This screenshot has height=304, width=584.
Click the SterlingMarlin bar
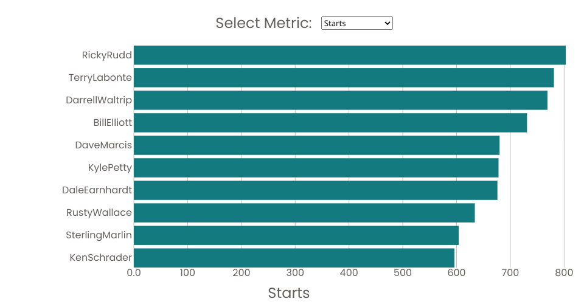click(296, 235)
